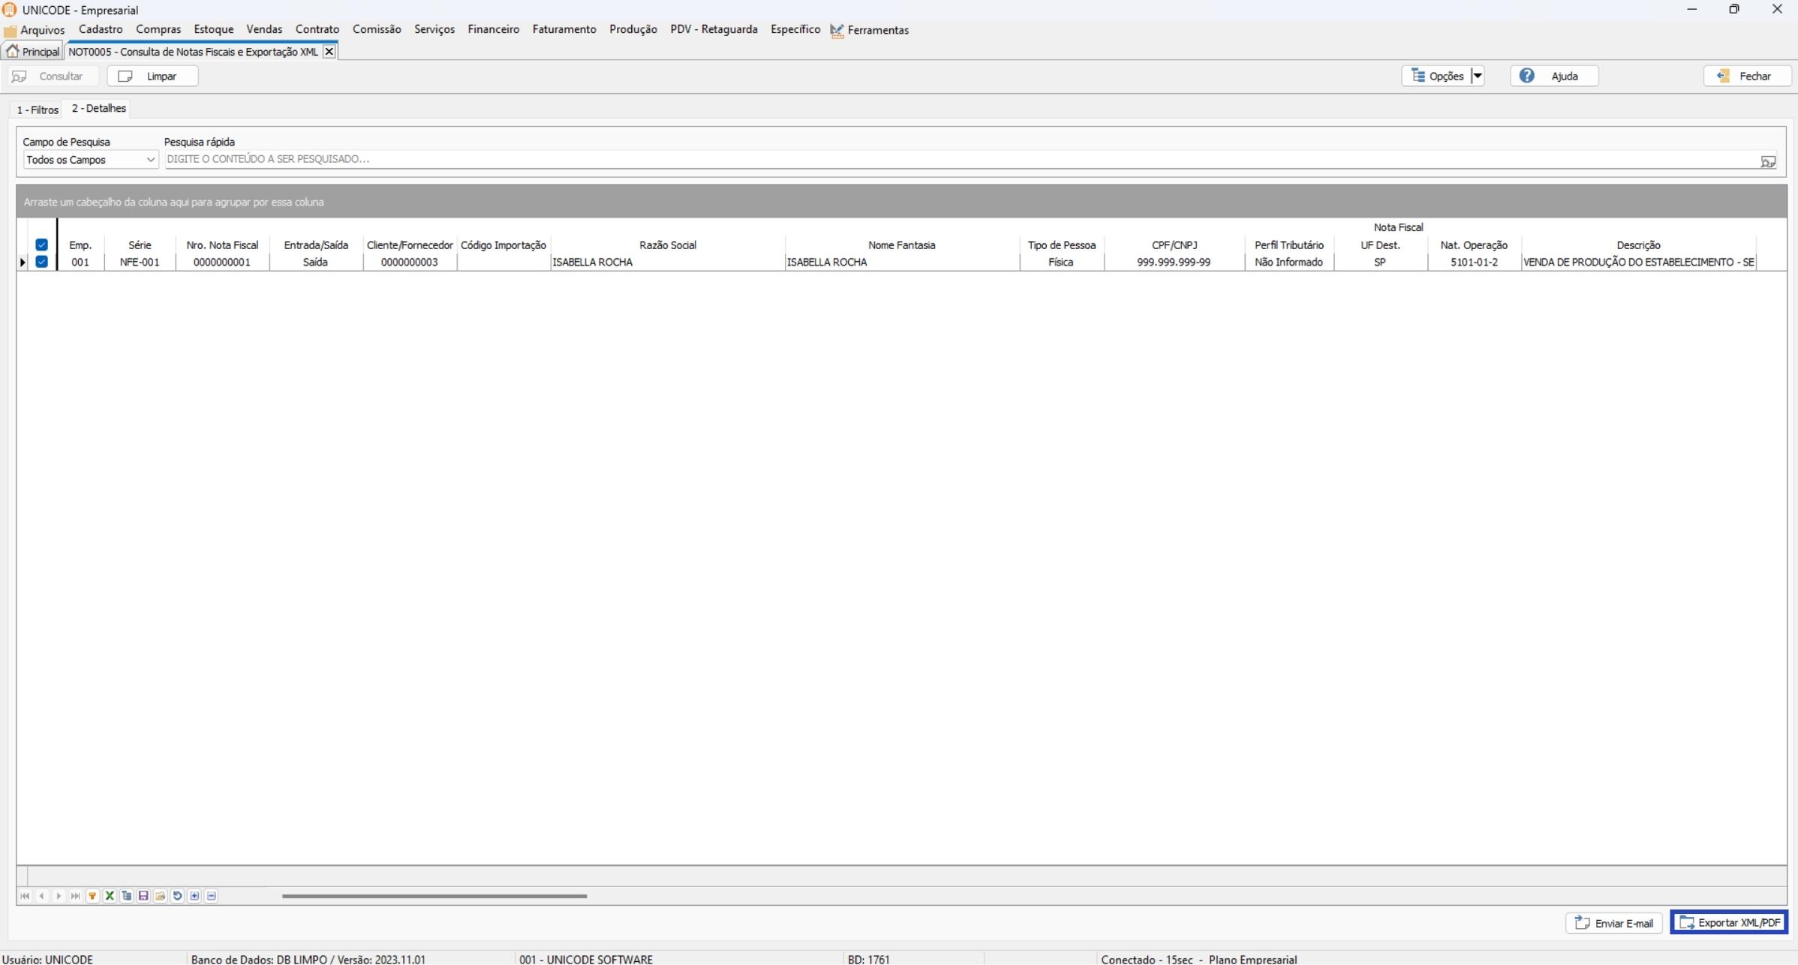The width and height of the screenshot is (1798, 965).
Task: Click the search icon in Pesquisa rápida field
Action: click(1768, 161)
